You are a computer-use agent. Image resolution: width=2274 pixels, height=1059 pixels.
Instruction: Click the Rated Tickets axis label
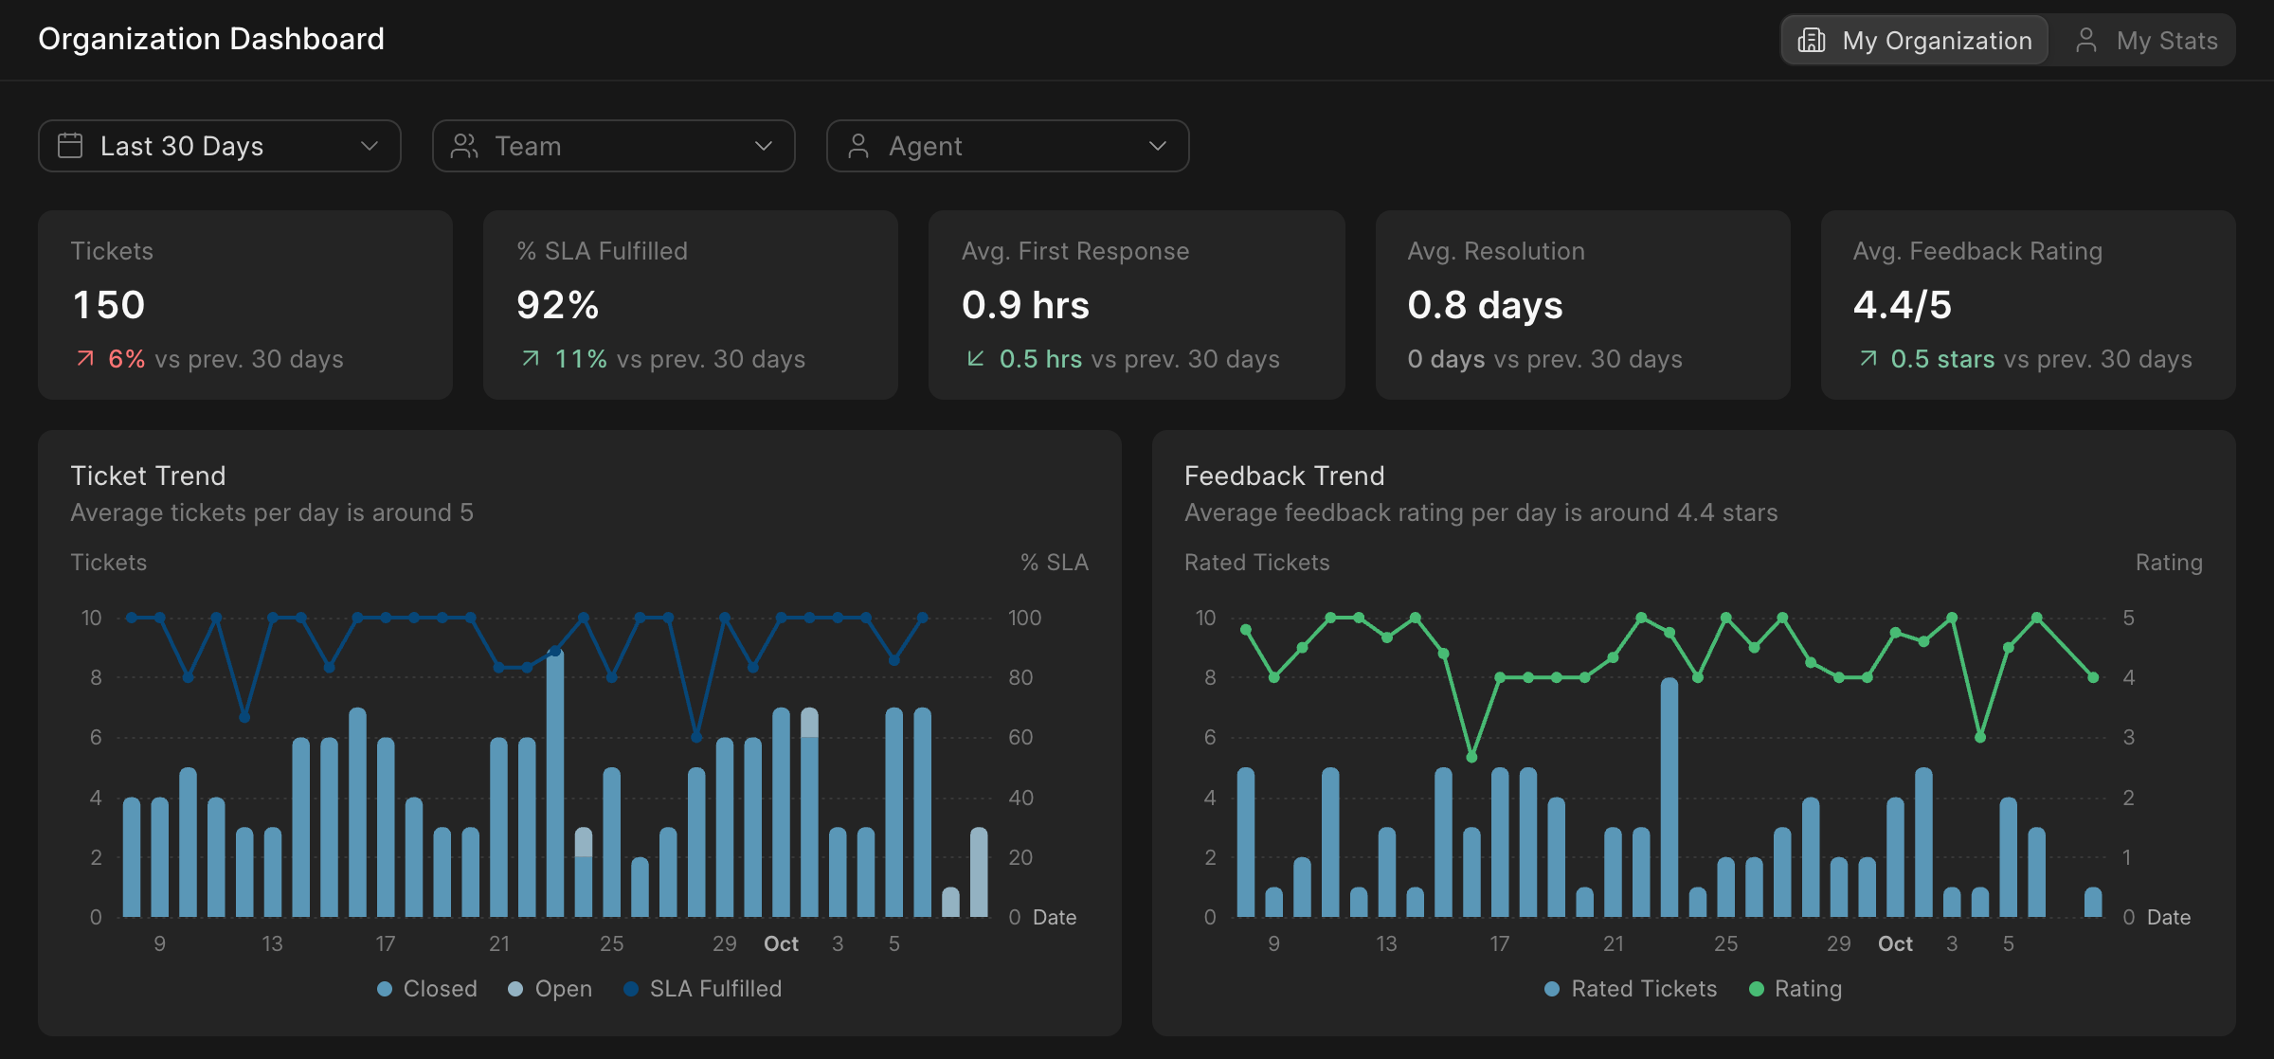(x=1257, y=563)
